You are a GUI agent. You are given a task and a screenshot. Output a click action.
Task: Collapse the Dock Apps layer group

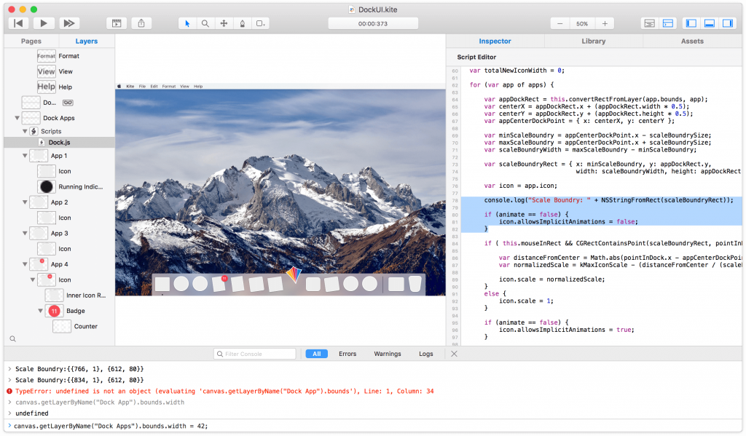click(17, 118)
